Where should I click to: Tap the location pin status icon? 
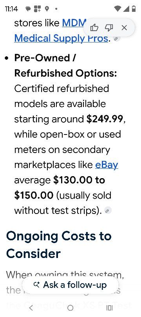(x=47, y=9)
